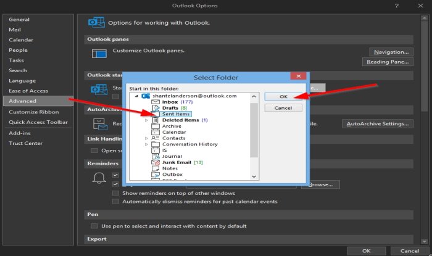The width and height of the screenshot is (432, 256).
Task: Click the Junk Email folder icon
Action: pyautogui.click(x=156, y=162)
